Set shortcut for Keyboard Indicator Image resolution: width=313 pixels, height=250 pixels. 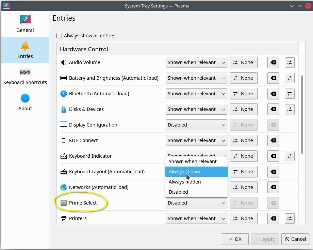[x=244, y=156]
